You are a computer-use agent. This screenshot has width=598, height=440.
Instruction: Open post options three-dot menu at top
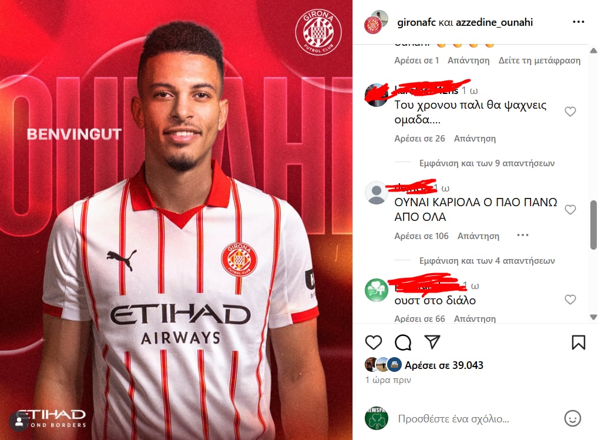tap(579, 22)
